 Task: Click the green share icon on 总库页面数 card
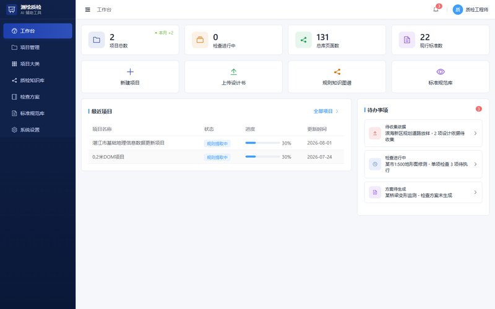303,40
